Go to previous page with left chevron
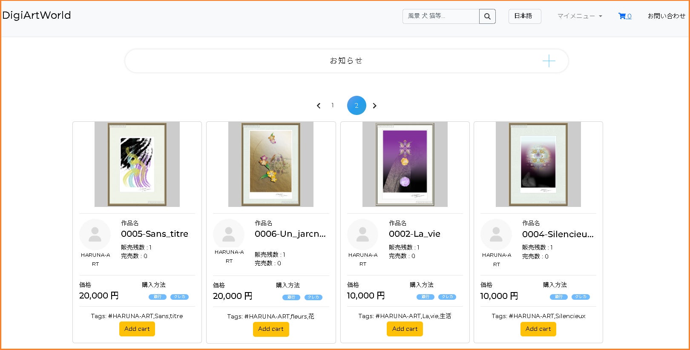This screenshot has width=690, height=350. [319, 106]
